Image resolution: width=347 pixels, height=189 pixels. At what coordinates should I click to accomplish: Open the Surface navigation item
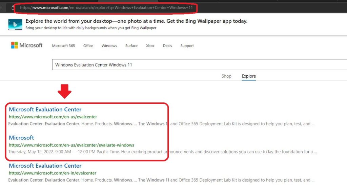click(131, 46)
